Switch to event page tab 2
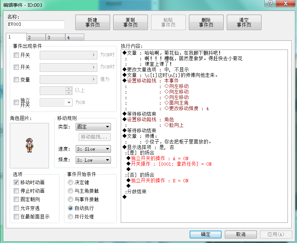The height and width of the screenshot is (243, 297). pos(36,37)
